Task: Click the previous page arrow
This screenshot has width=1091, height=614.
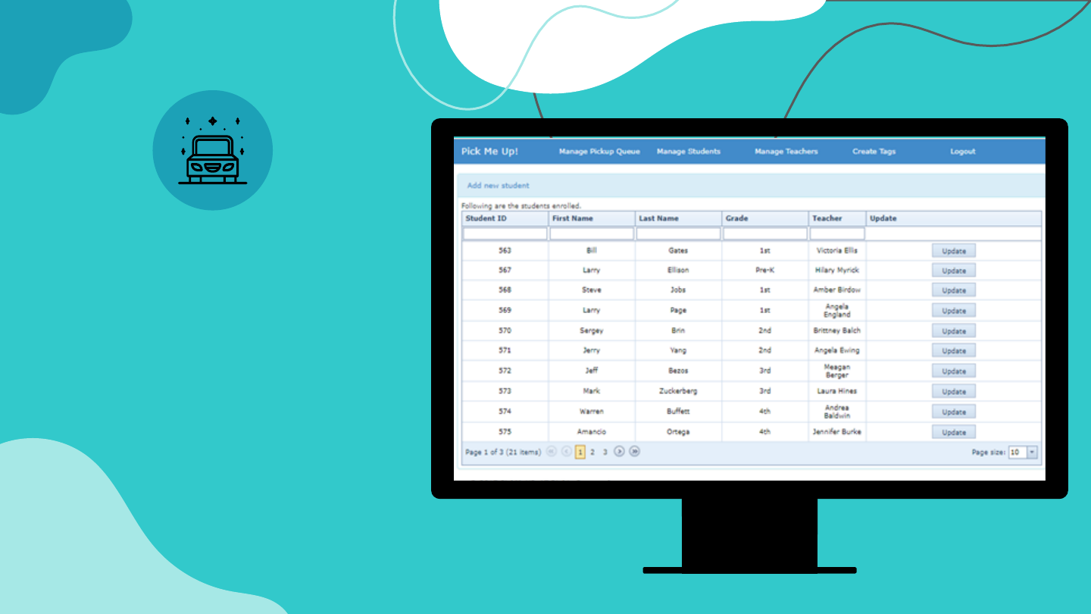Action: click(x=566, y=452)
